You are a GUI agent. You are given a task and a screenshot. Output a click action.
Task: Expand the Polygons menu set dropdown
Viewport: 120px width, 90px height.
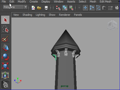point(25,7)
